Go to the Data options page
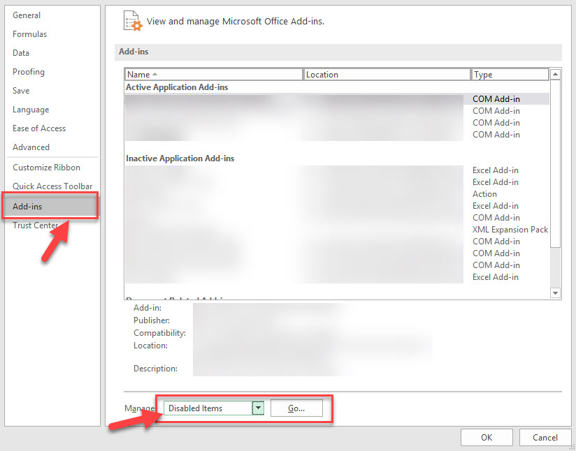 21,53
